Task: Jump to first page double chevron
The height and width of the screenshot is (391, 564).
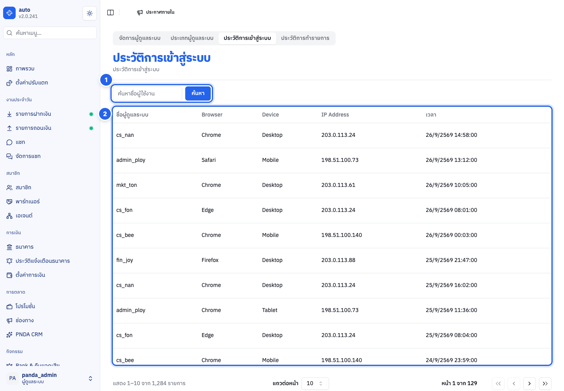Action: pos(498,384)
